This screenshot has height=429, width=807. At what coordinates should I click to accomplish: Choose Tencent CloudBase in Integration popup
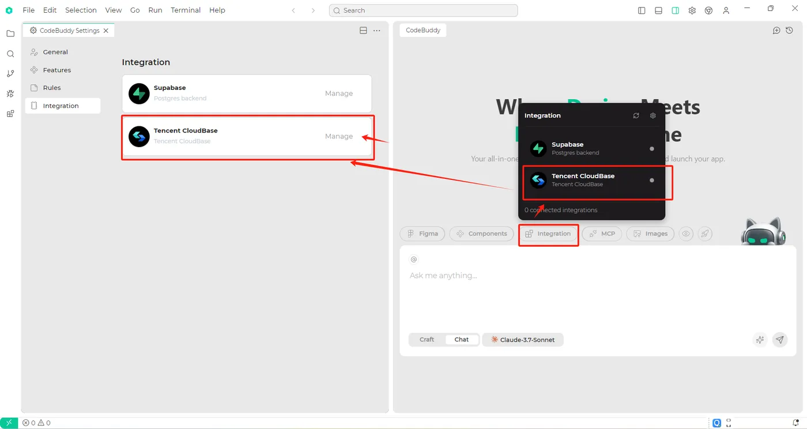pyautogui.click(x=592, y=180)
